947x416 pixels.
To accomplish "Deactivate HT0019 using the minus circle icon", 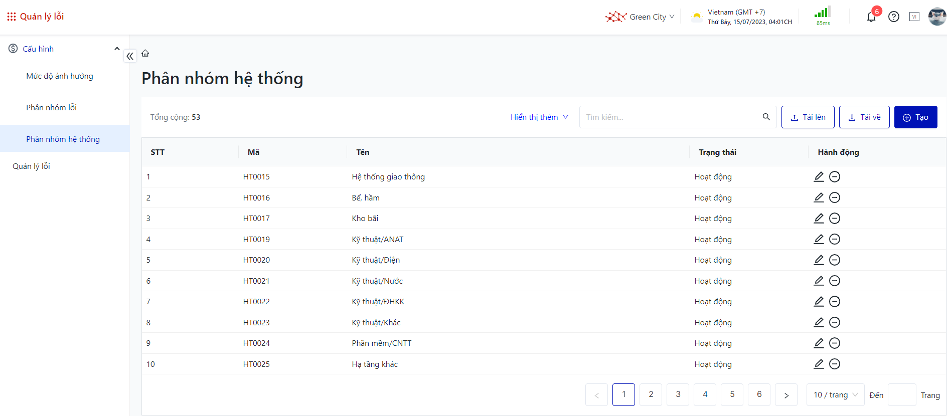I will pyautogui.click(x=835, y=239).
